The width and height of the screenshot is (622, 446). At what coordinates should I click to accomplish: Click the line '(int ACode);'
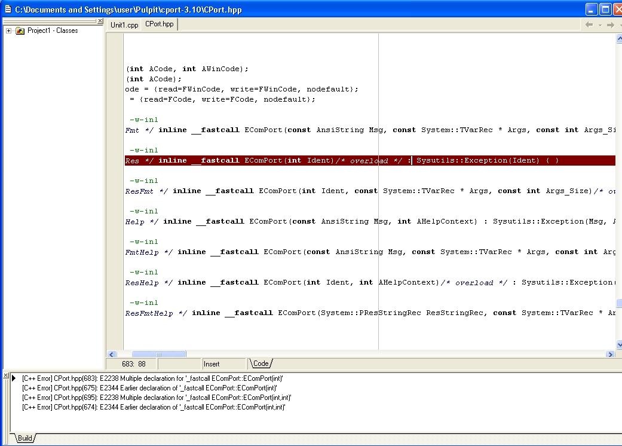pyautogui.click(x=153, y=79)
